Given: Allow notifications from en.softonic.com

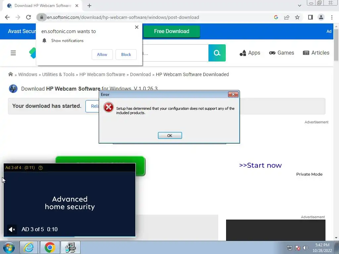Looking at the screenshot, I should 102,55.
